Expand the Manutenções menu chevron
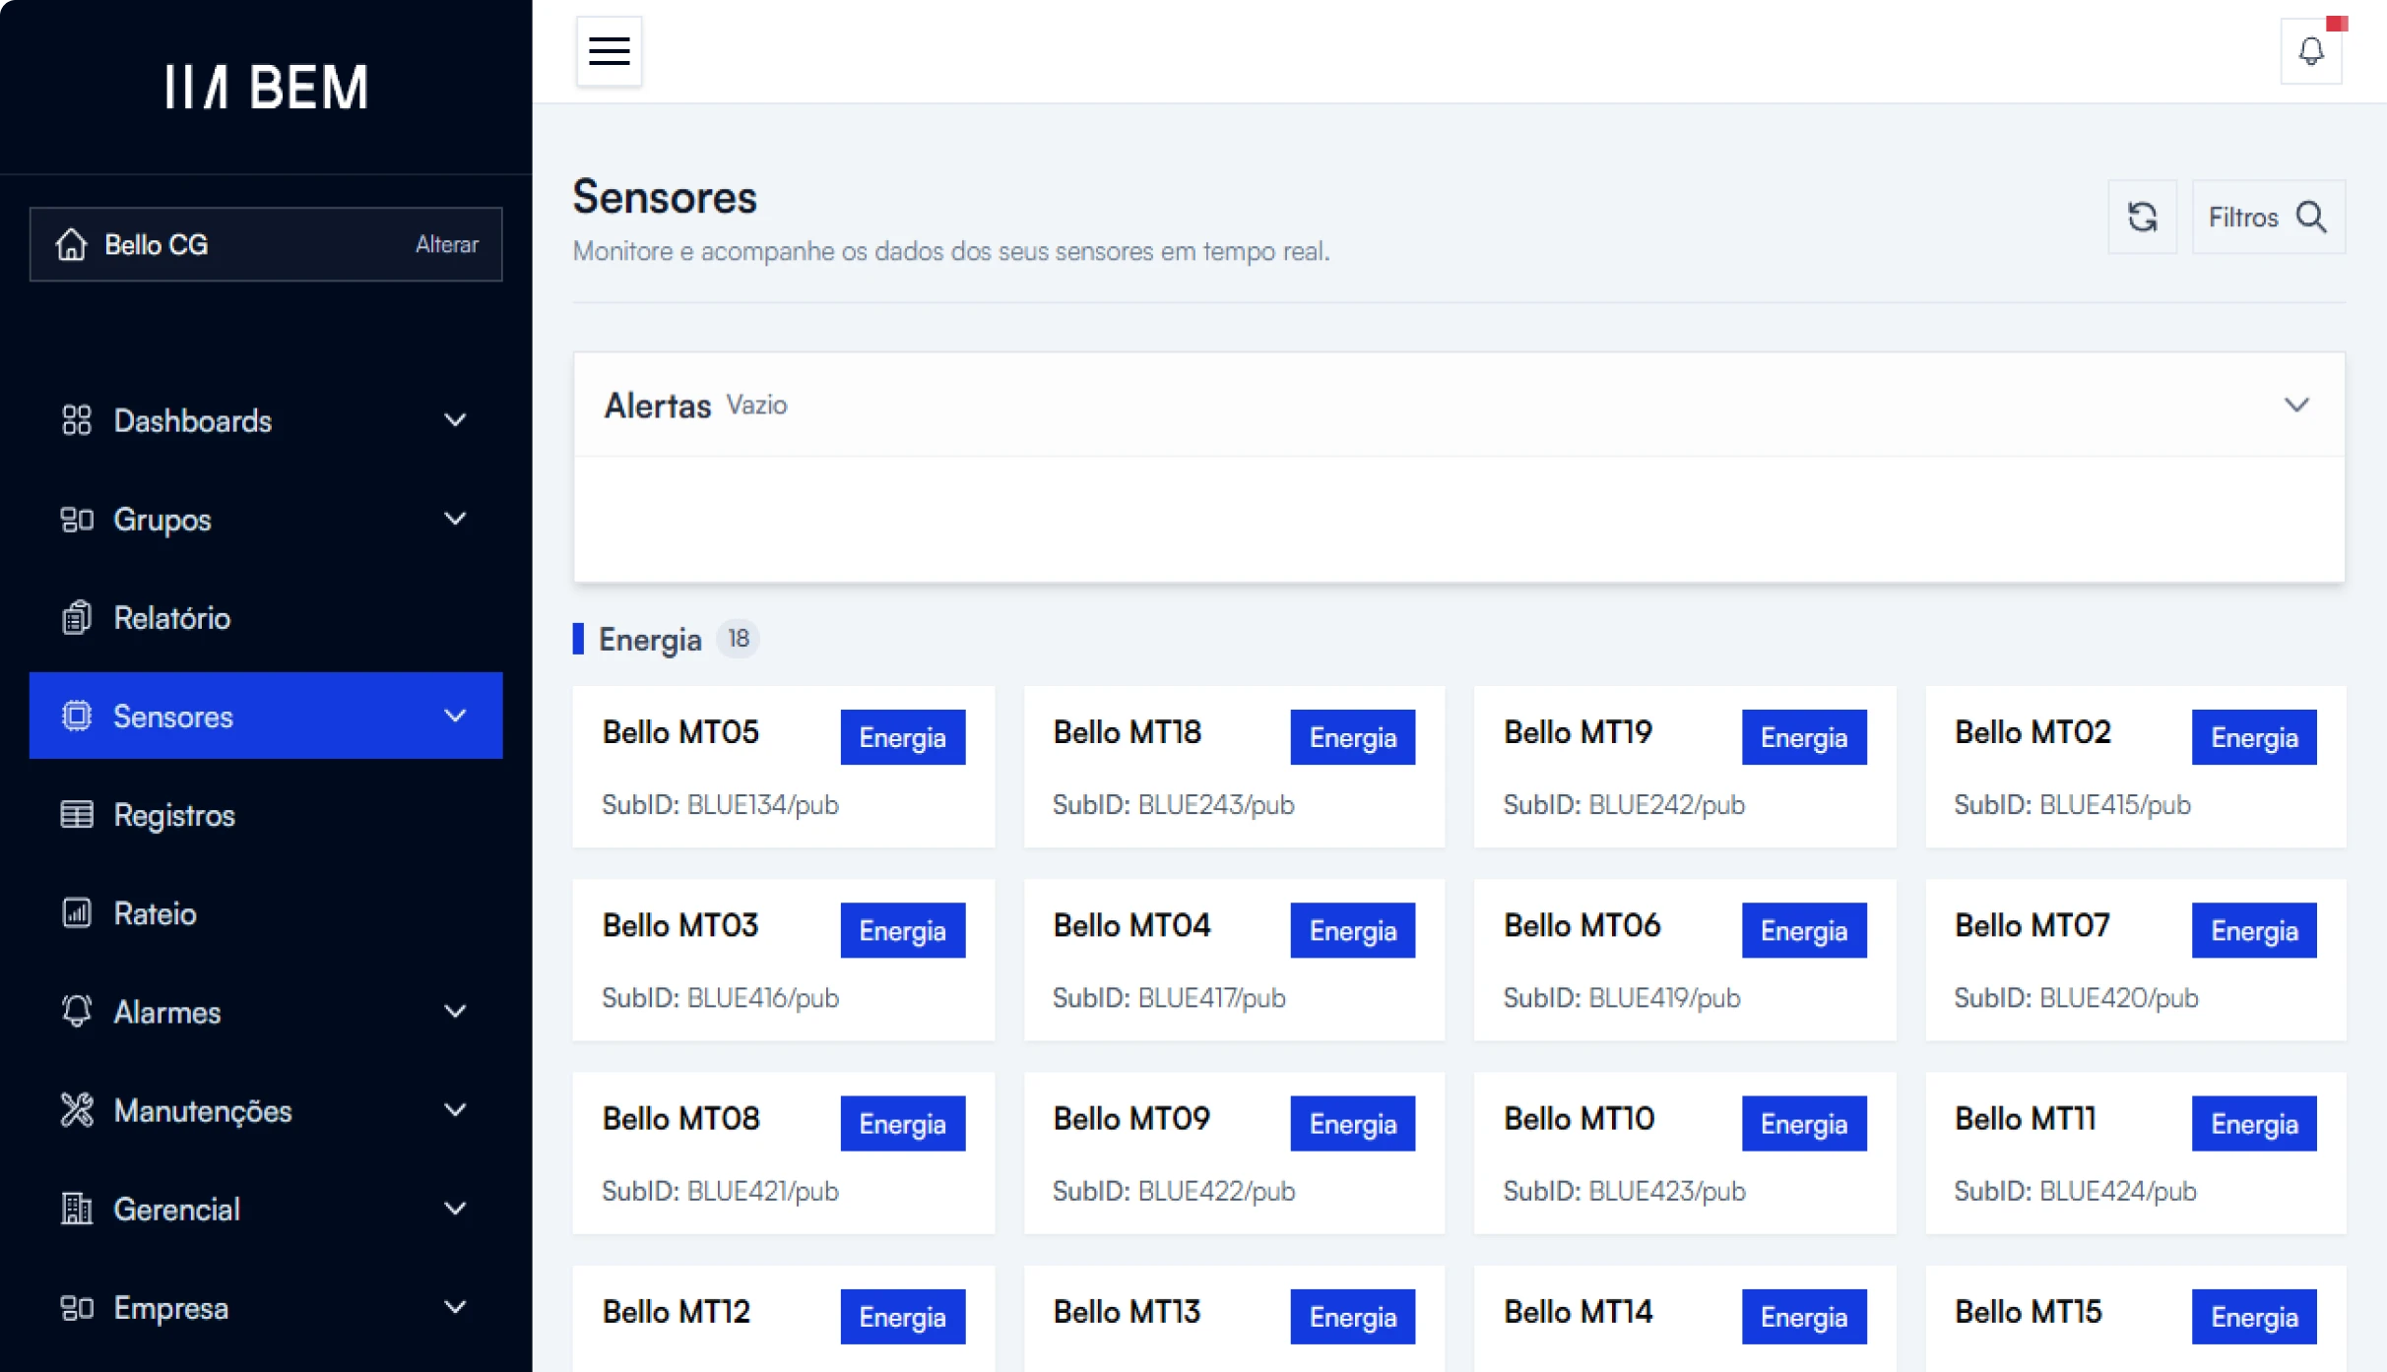This screenshot has height=1372, width=2387. pyautogui.click(x=455, y=1109)
